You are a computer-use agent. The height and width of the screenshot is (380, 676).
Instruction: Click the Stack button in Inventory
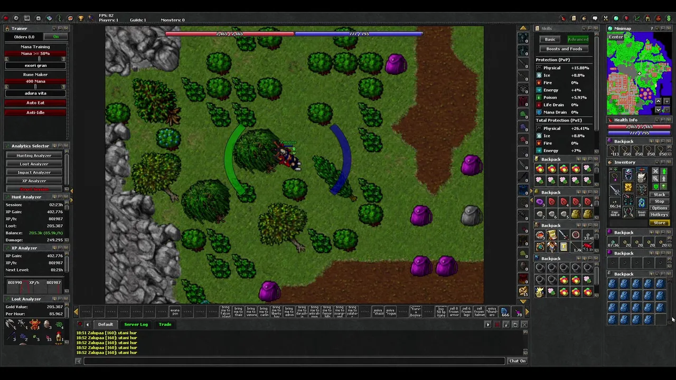coord(659,195)
